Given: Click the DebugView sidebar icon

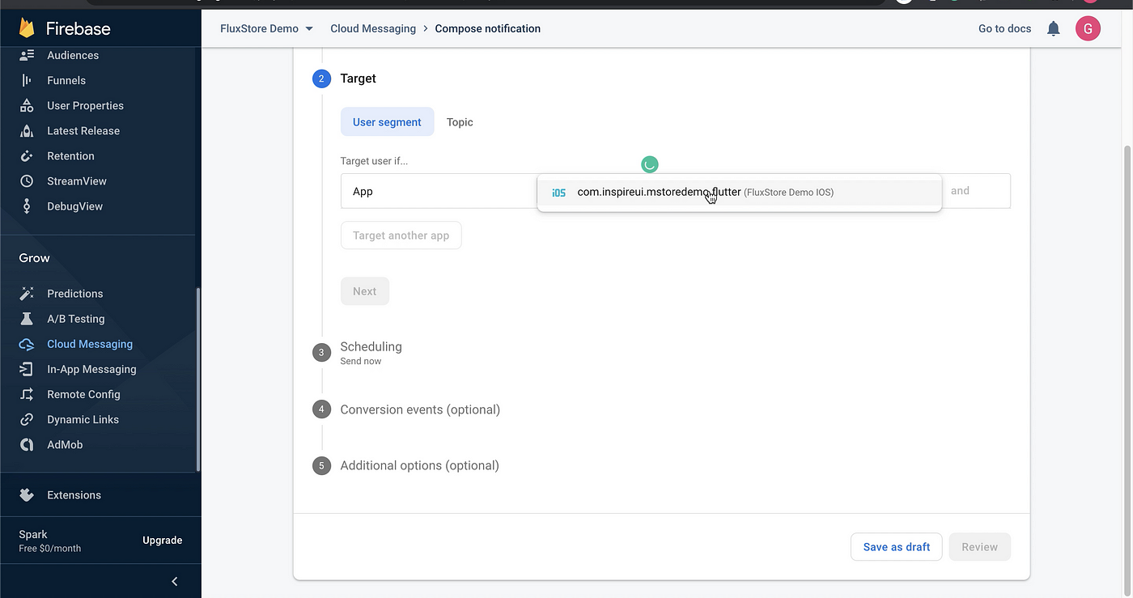Looking at the screenshot, I should tap(27, 206).
